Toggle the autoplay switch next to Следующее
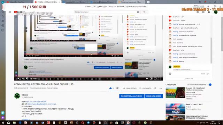 click(209, 85)
